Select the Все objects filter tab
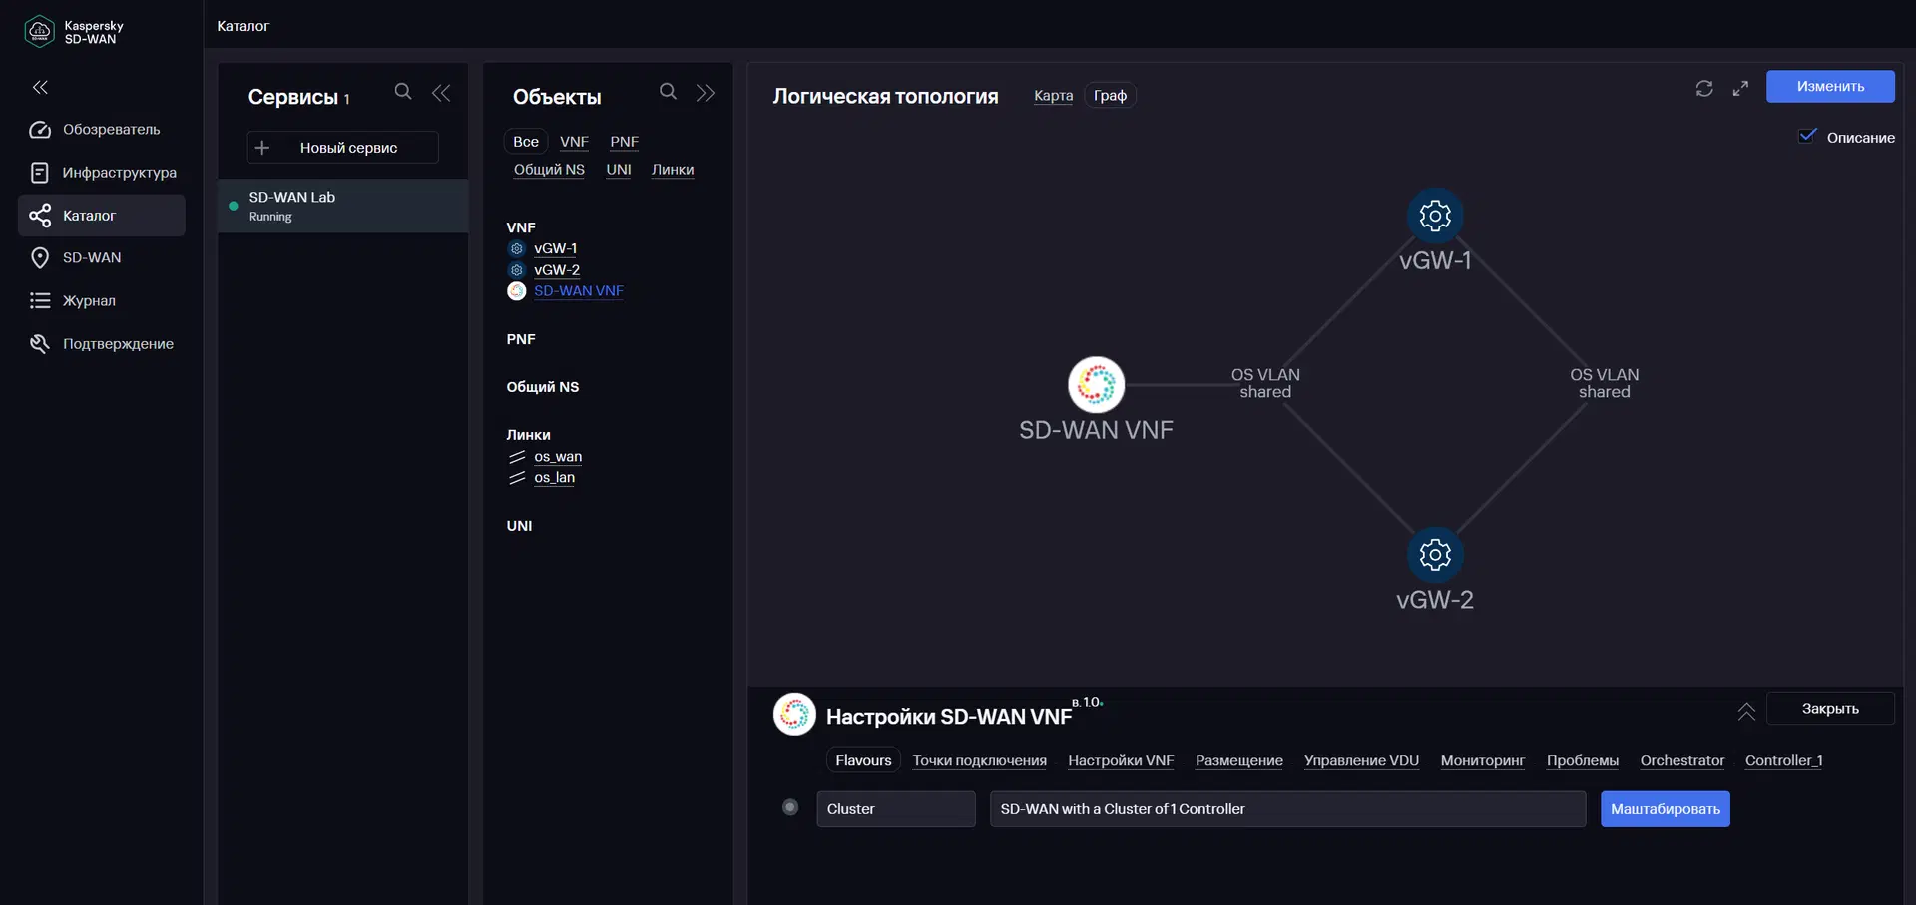This screenshot has height=905, width=1916. pyautogui.click(x=526, y=142)
